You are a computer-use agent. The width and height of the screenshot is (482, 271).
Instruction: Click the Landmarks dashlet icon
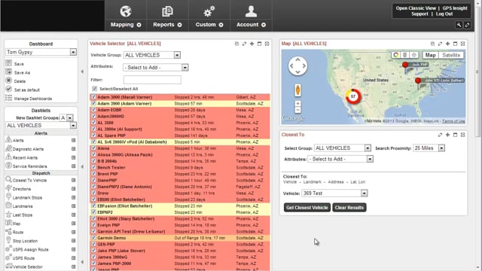[x=8, y=206]
